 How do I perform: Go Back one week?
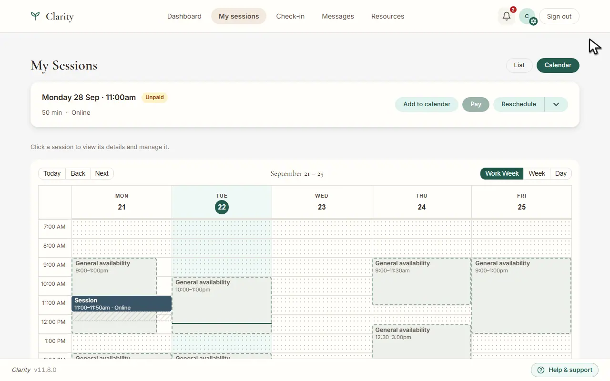(78, 173)
